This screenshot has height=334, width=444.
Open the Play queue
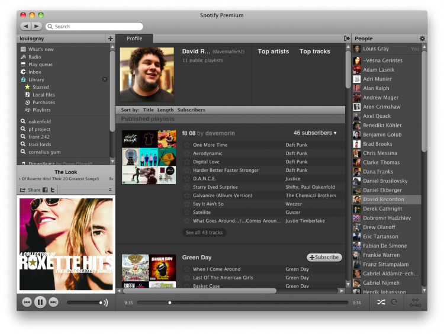[x=40, y=65]
